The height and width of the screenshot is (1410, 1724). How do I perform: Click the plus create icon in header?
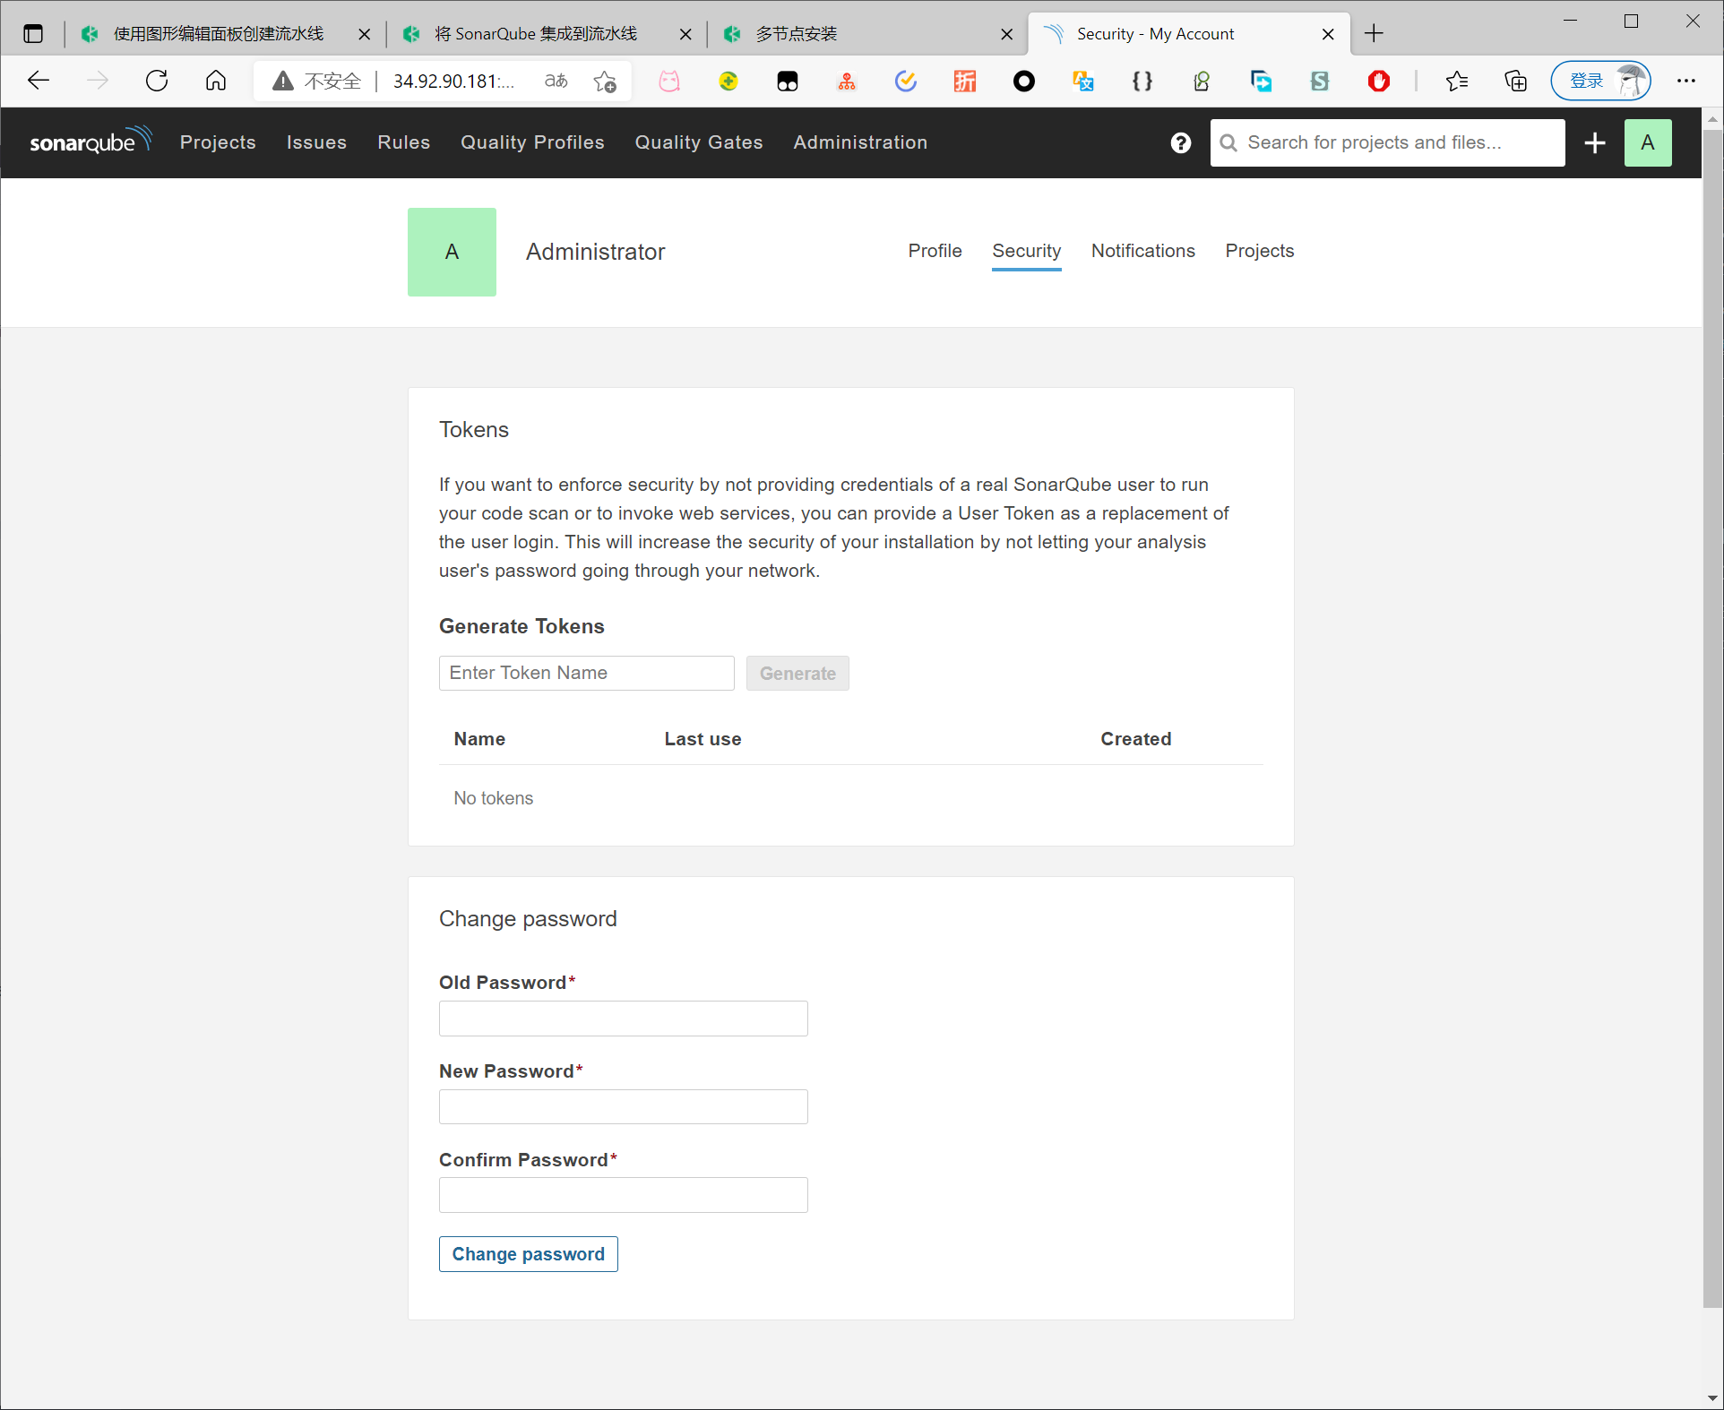tap(1594, 142)
